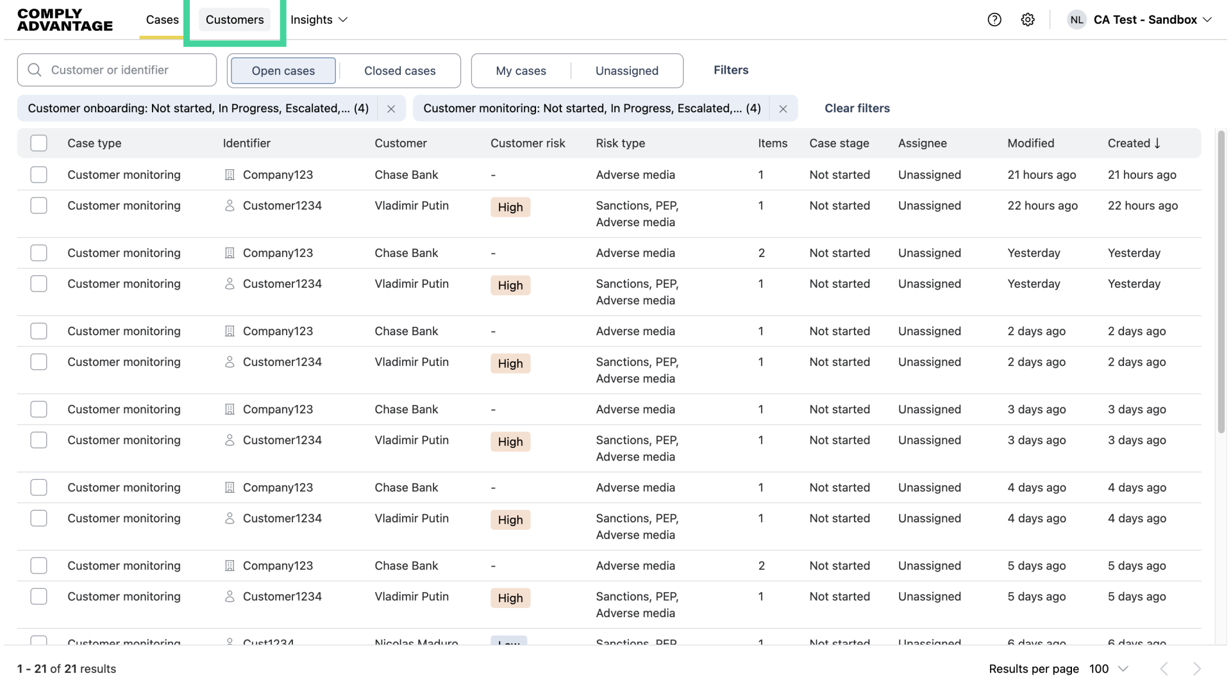The image size is (1231, 692).
Task: Expand Results per page 100 dropdown
Action: click(1109, 669)
